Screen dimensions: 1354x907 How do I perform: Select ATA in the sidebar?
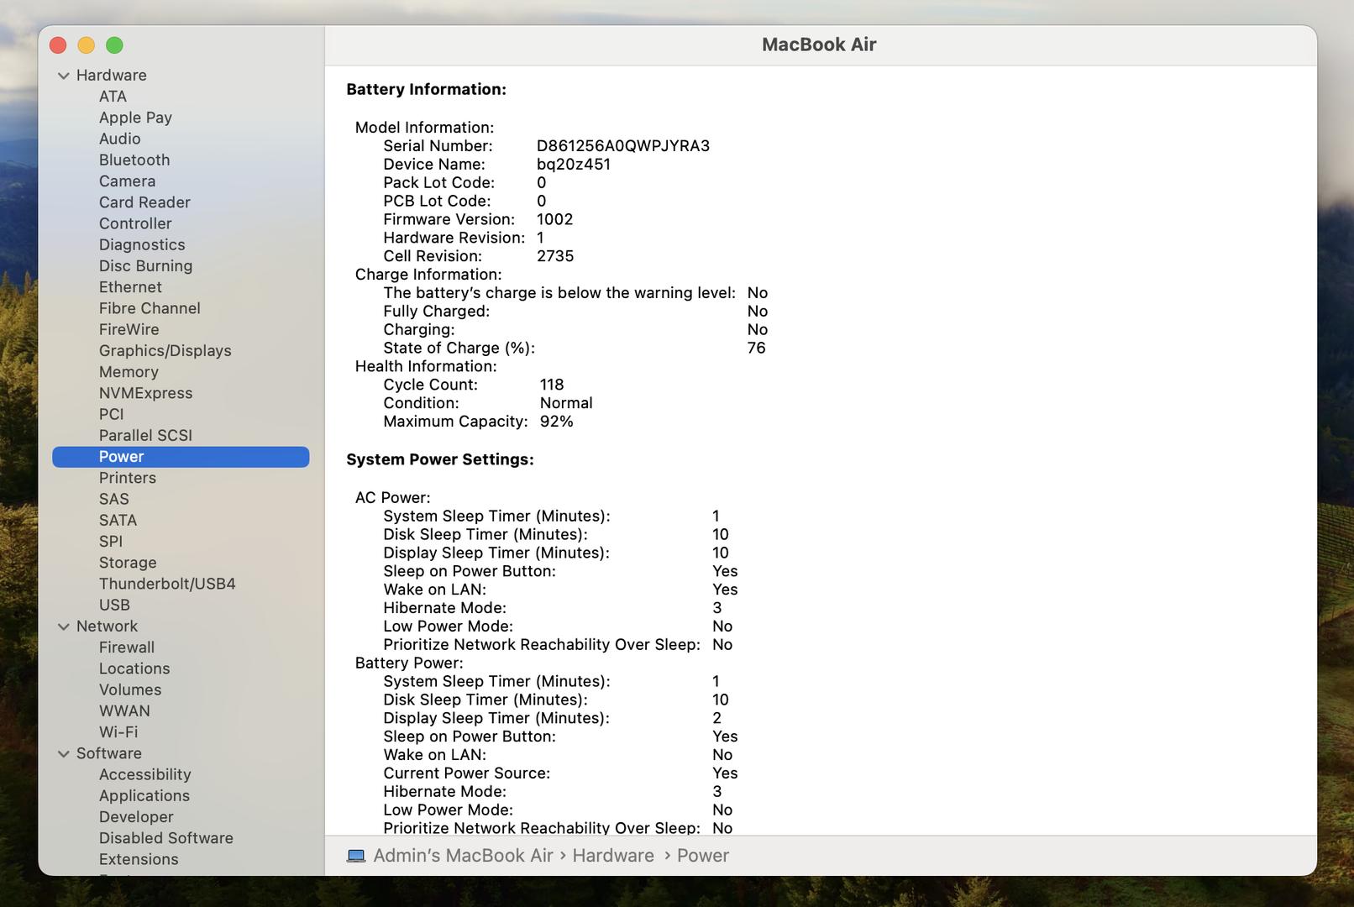(x=113, y=97)
